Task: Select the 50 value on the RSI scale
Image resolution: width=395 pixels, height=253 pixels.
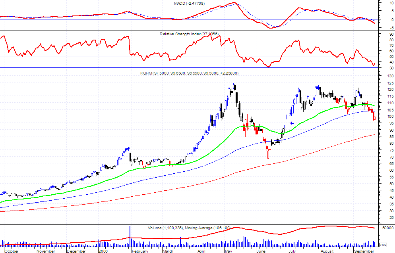Action: (x=391, y=57)
